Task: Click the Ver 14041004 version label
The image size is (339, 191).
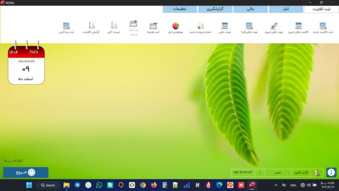Action: [243, 172]
